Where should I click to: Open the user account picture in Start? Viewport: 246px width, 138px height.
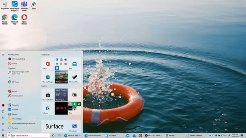(3, 105)
